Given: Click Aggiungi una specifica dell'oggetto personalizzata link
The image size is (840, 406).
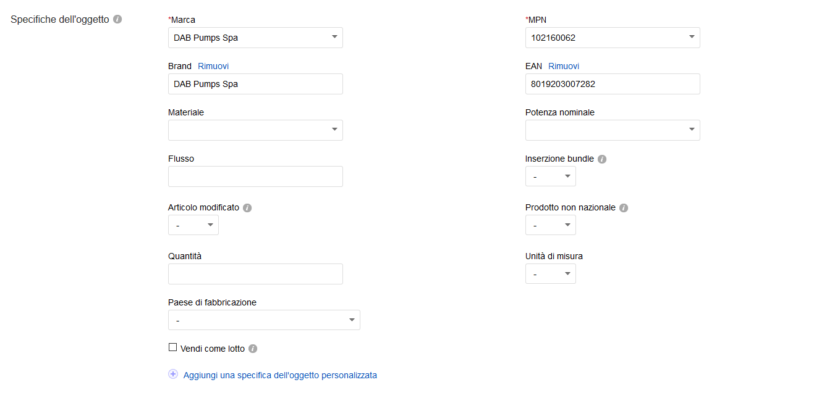Looking at the screenshot, I should pos(280,375).
